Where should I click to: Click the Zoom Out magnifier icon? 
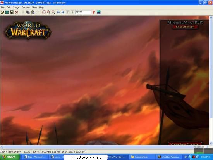(53, 12)
